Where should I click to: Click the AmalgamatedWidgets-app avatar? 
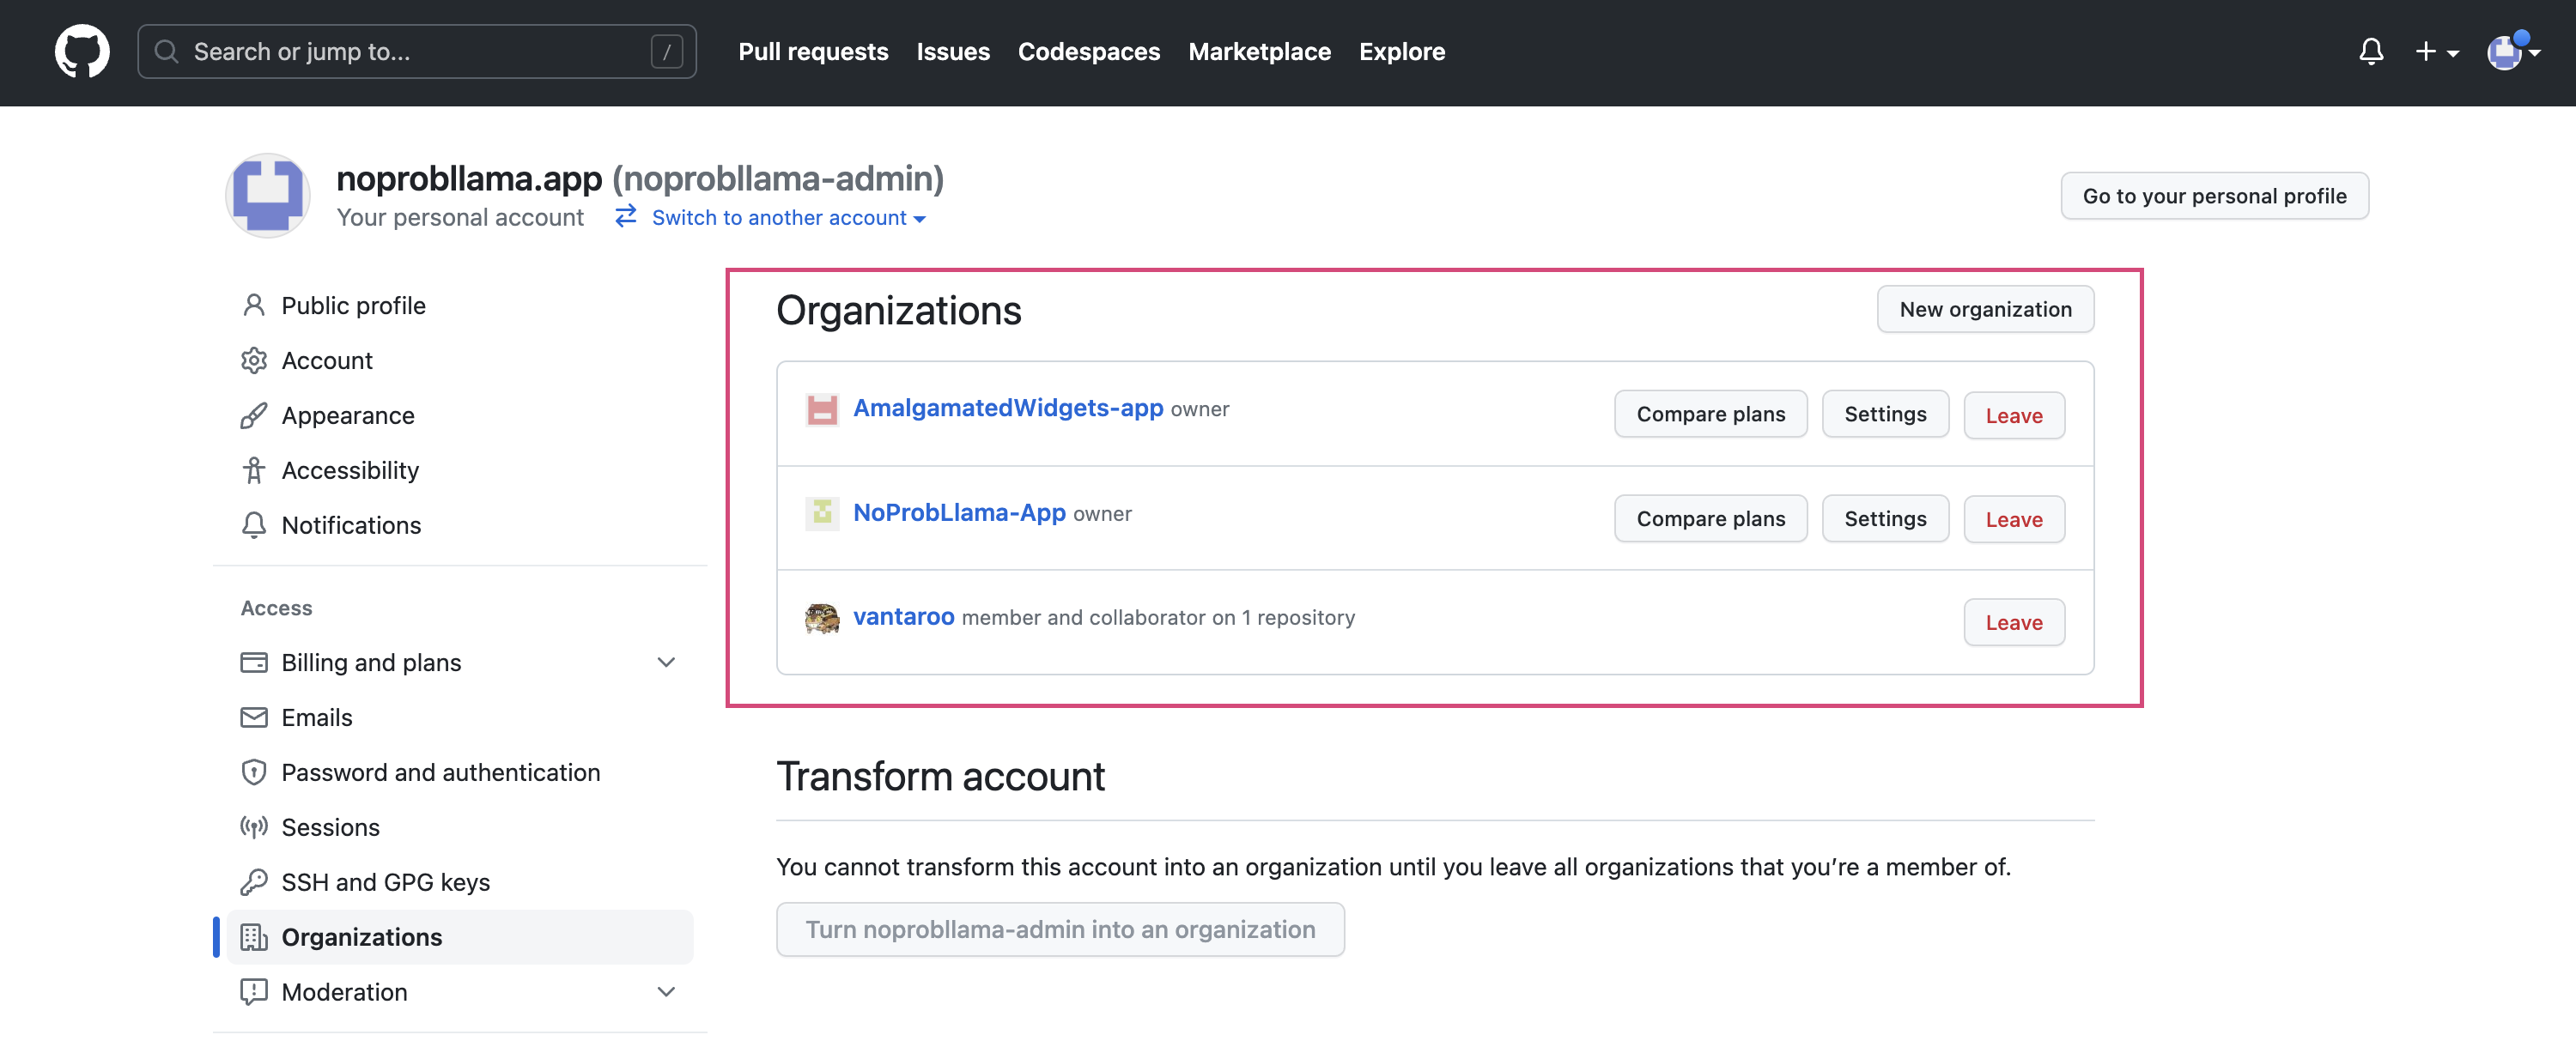pos(822,409)
